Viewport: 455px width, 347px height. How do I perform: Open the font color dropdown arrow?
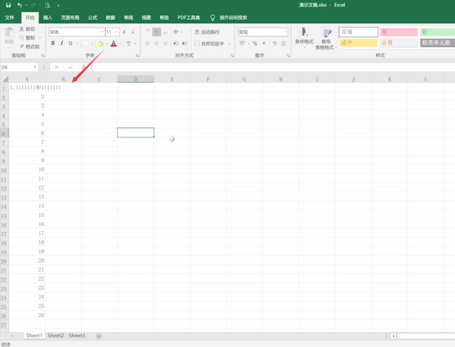coord(120,44)
